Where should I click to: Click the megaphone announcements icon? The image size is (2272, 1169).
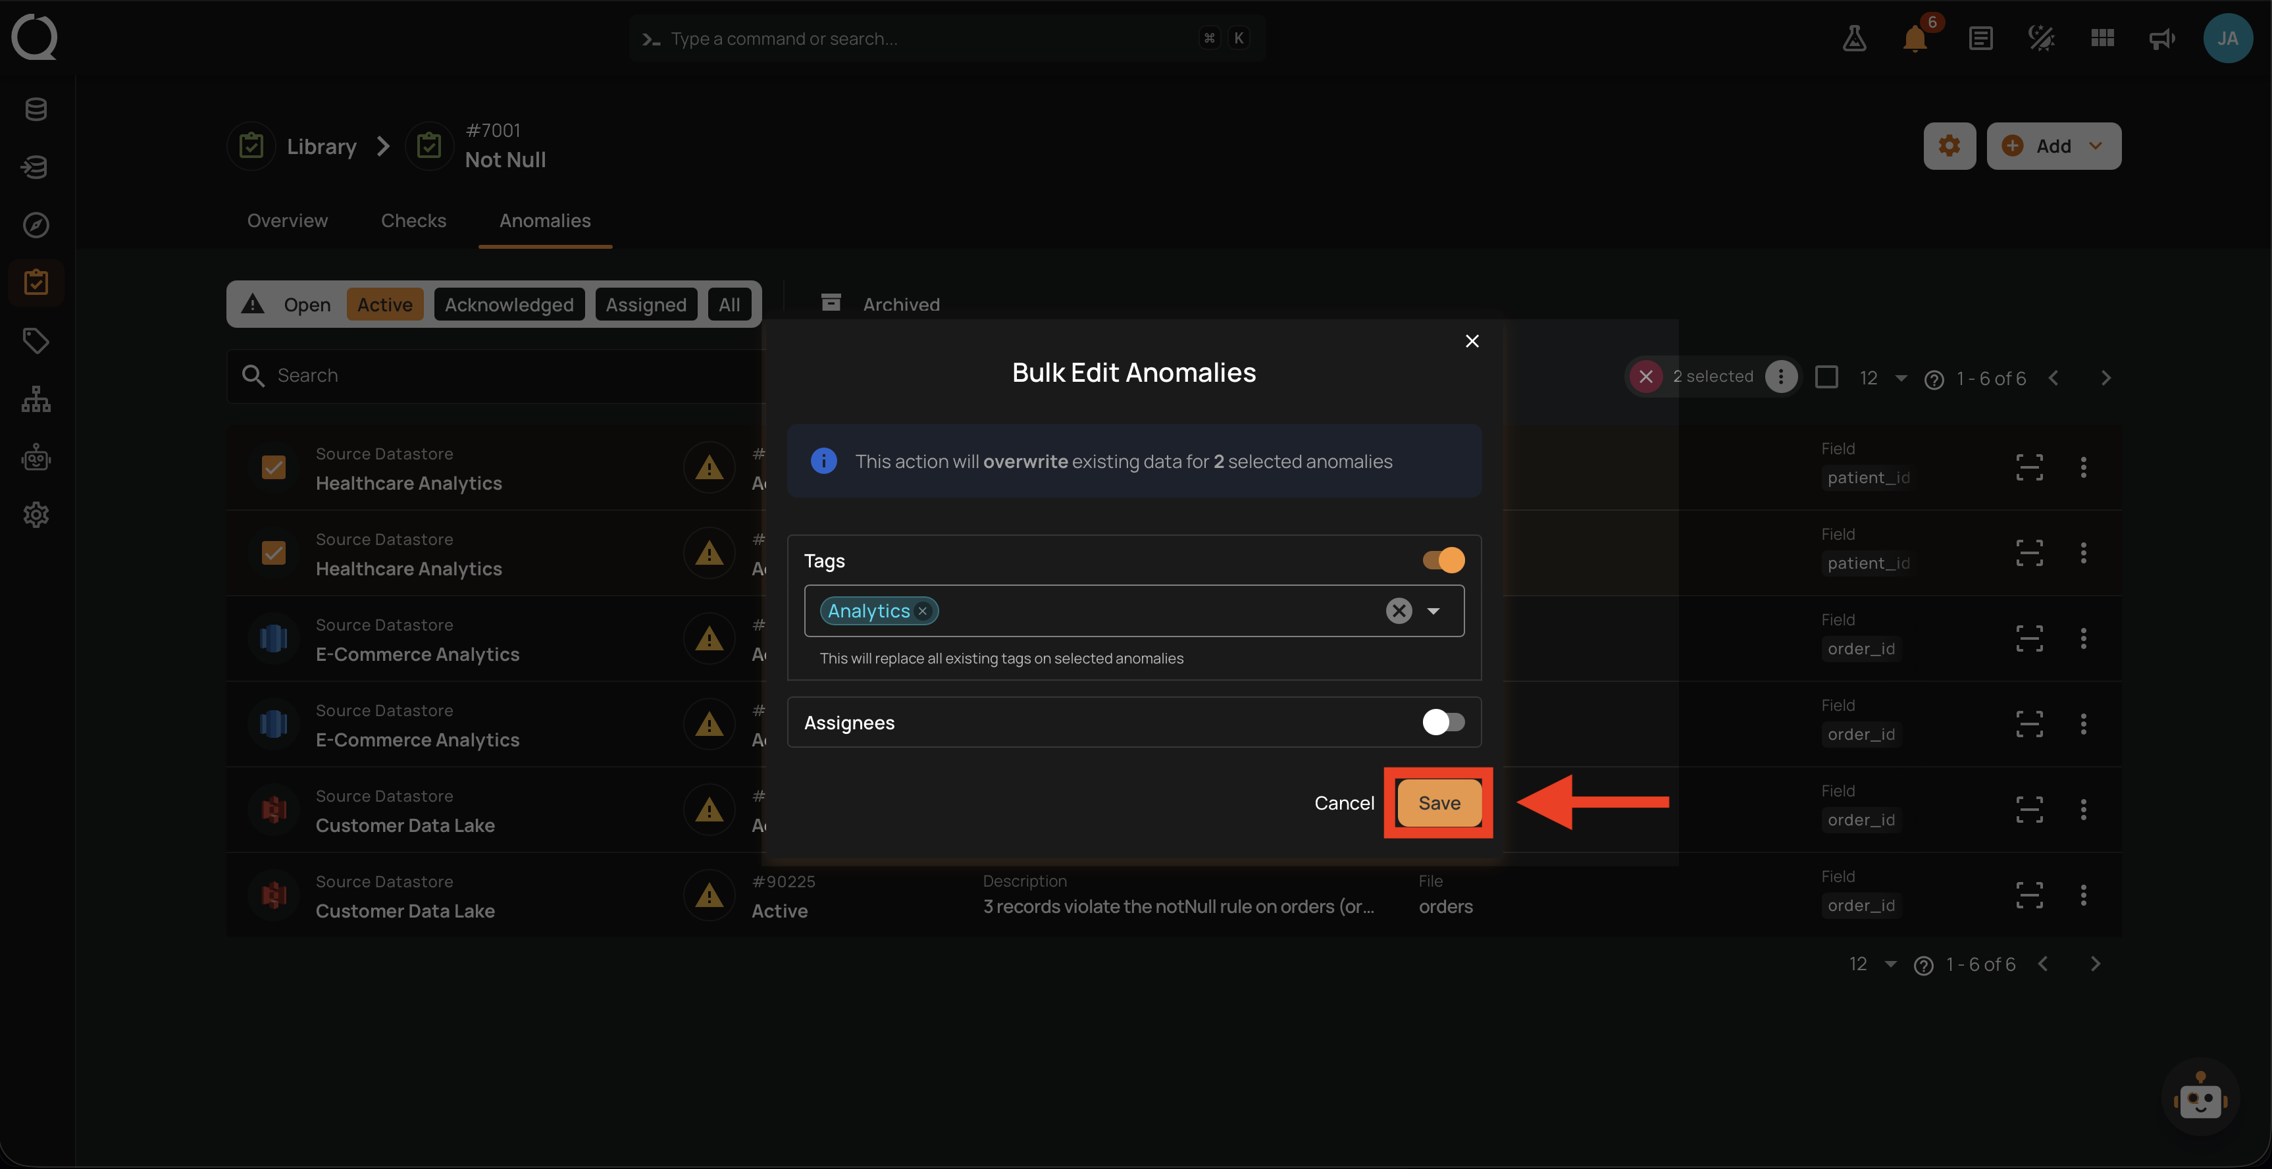2161,38
